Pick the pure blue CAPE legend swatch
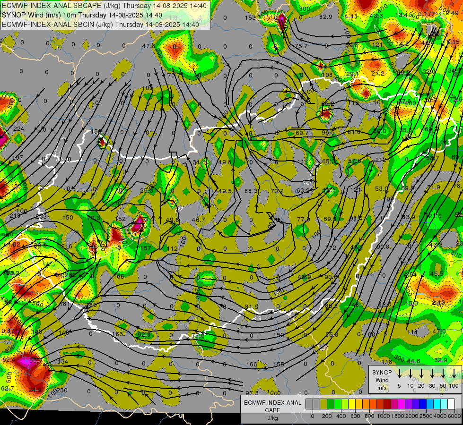The width and height of the screenshot is (463, 425). (423, 404)
